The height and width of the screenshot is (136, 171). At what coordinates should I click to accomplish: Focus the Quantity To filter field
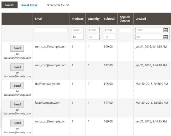click(x=94, y=37)
